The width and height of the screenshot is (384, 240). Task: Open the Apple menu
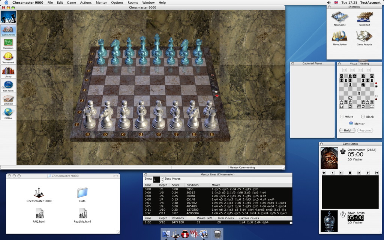6,3
